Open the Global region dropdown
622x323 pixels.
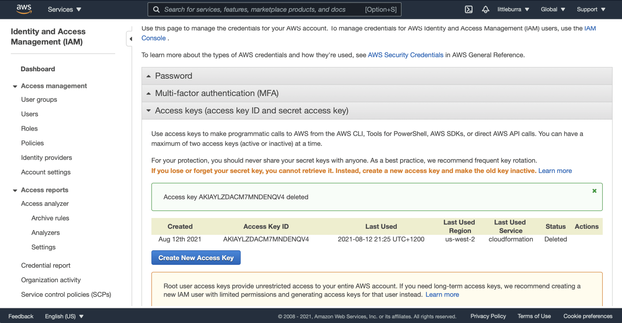pos(553,9)
